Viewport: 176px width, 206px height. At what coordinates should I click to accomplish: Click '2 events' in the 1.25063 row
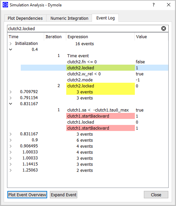[85, 170]
